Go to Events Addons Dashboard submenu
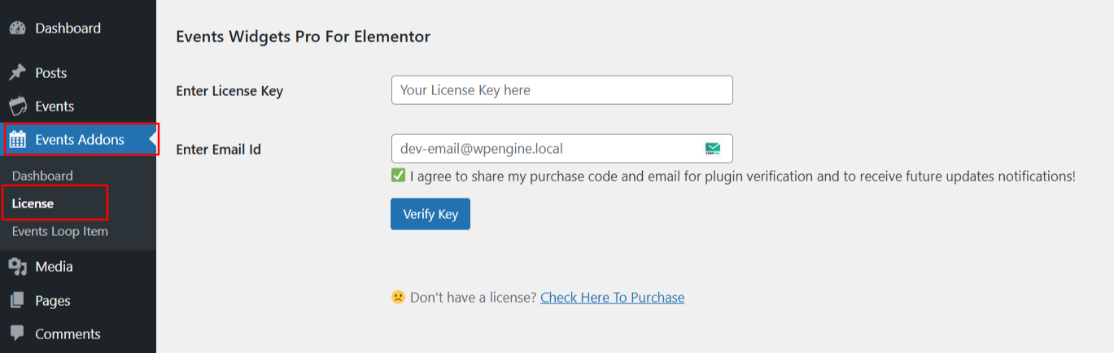 pos(42,176)
